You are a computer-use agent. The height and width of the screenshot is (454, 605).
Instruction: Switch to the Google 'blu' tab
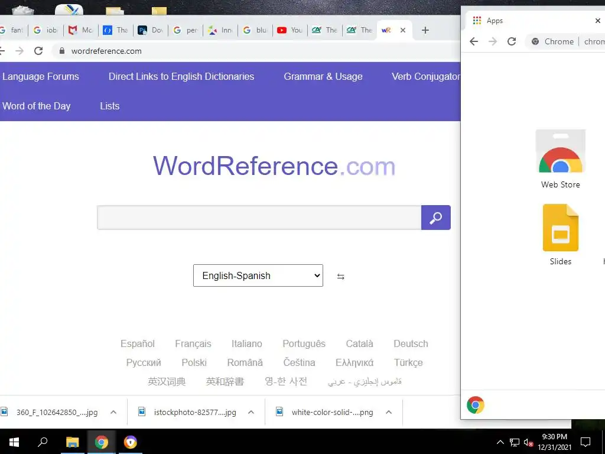[x=255, y=30]
